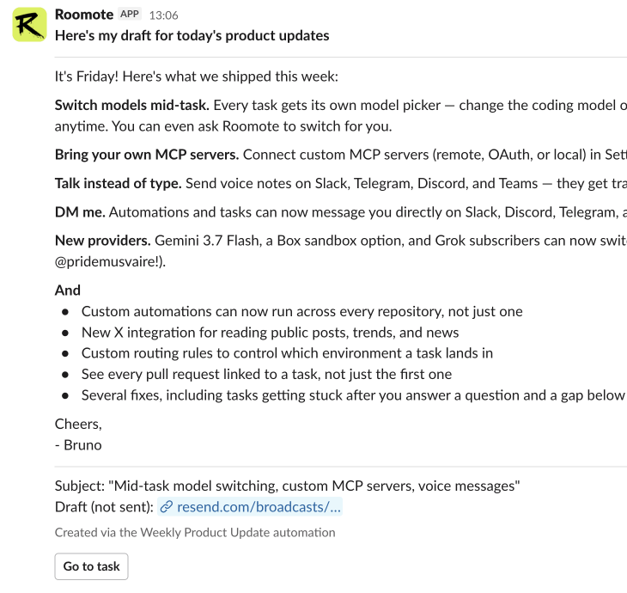Open the Roomote sender name profile
Image resolution: width=627 pixels, height=593 pixels.
pyautogui.click(x=84, y=15)
